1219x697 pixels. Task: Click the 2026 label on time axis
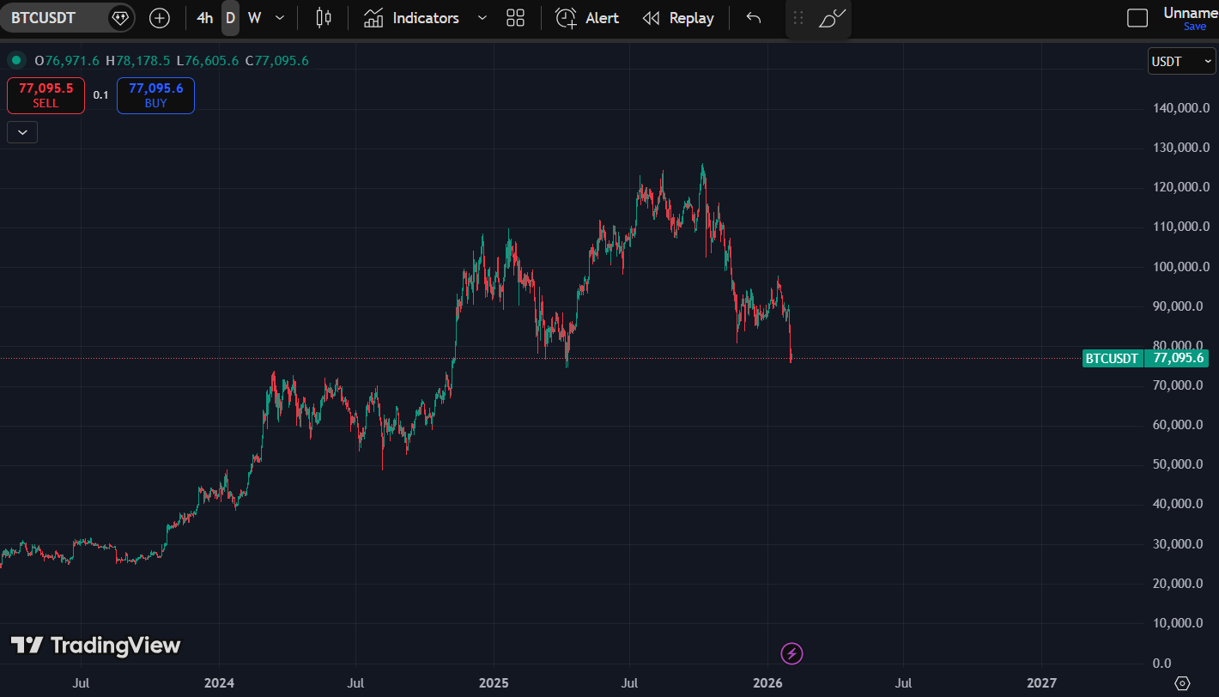click(767, 683)
